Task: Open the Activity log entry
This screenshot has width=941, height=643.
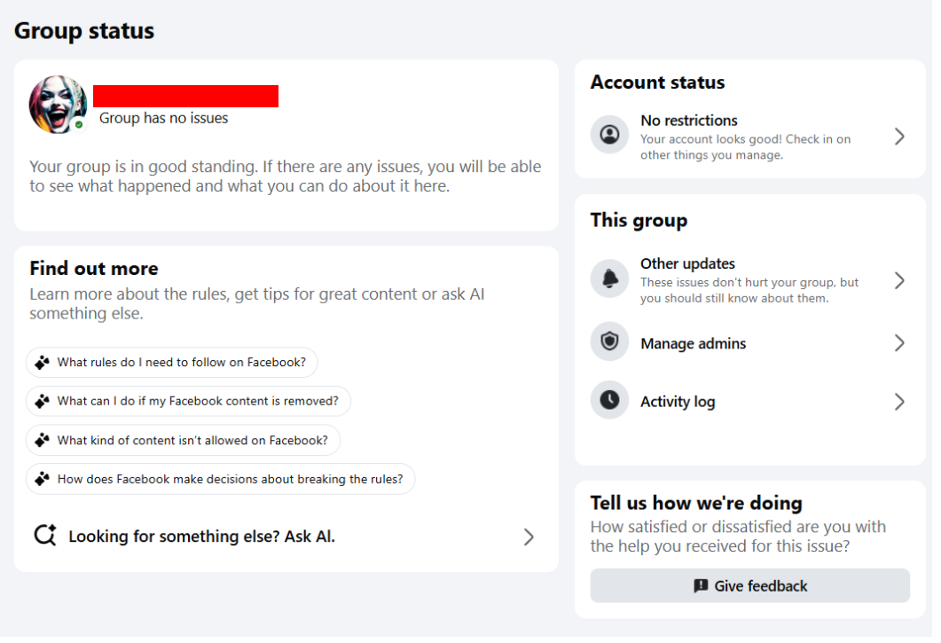Action: tap(678, 402)
